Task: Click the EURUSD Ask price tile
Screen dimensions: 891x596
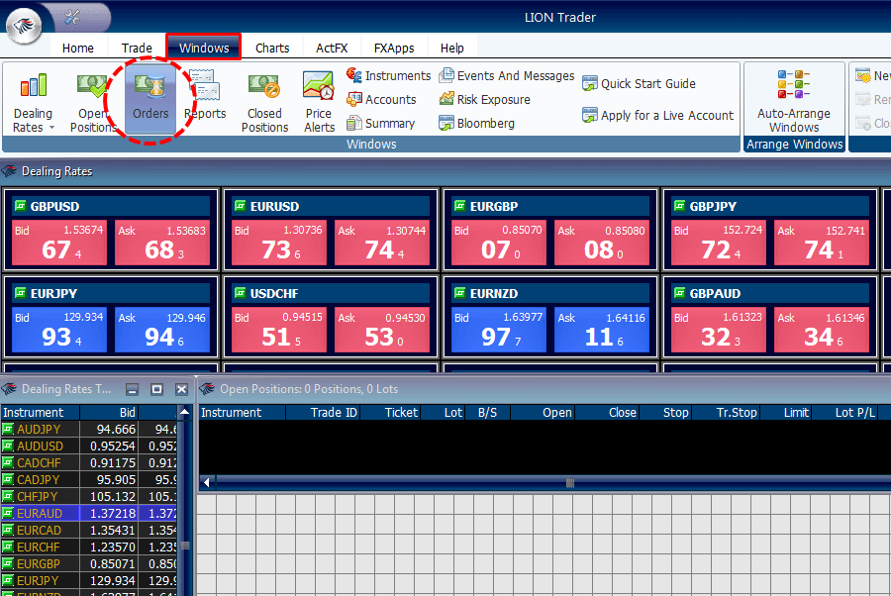Action: coord(381,244)
